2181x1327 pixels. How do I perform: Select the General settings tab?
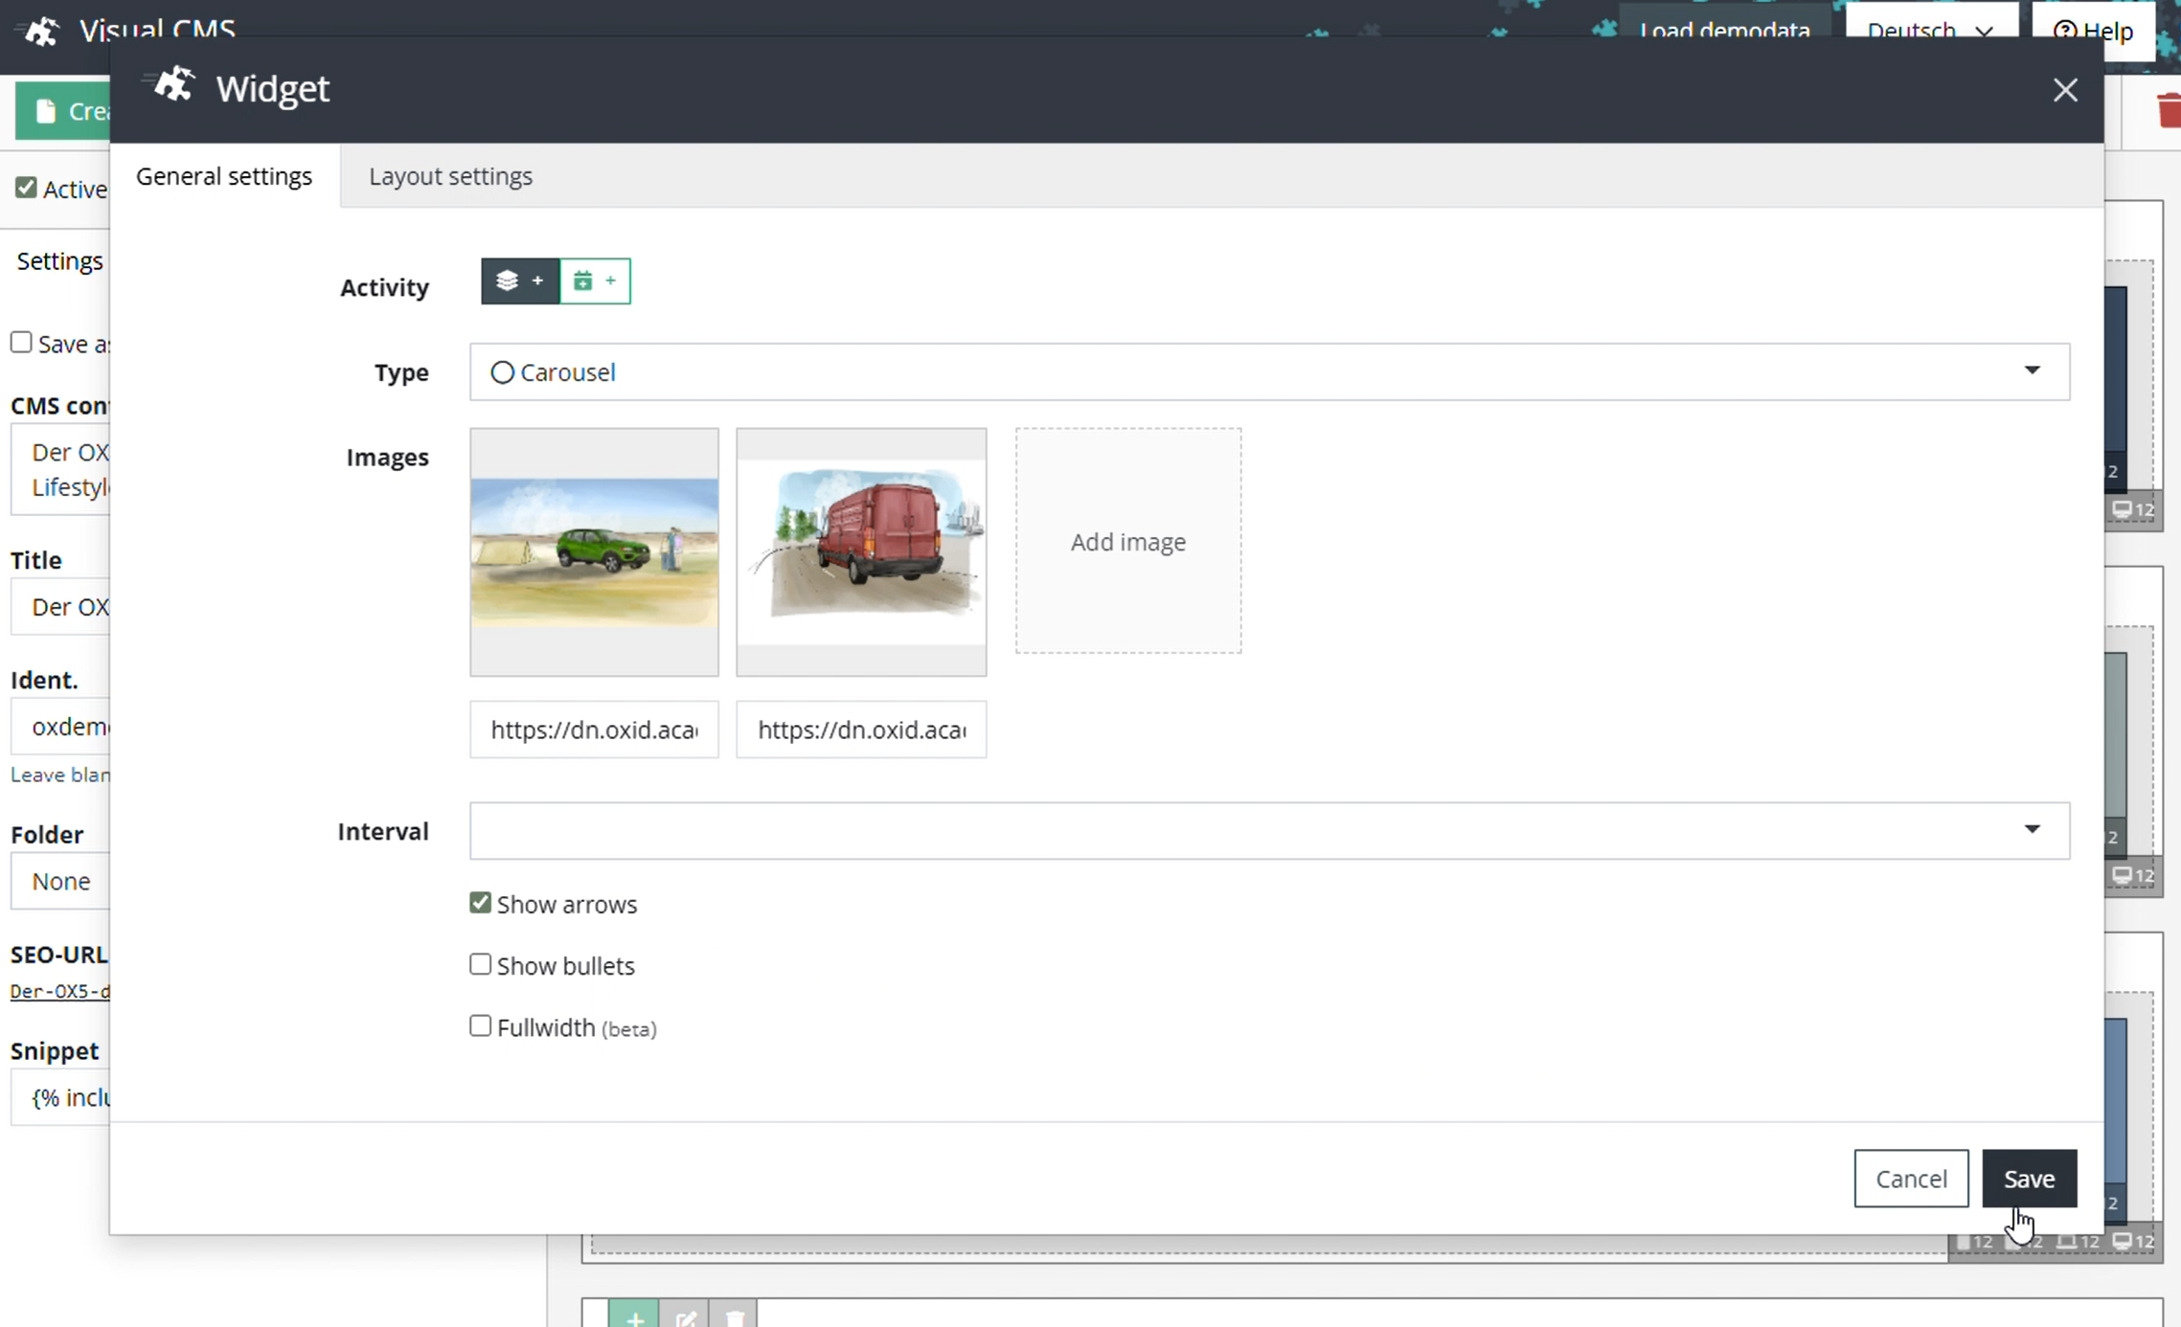[x=224, y=176]
